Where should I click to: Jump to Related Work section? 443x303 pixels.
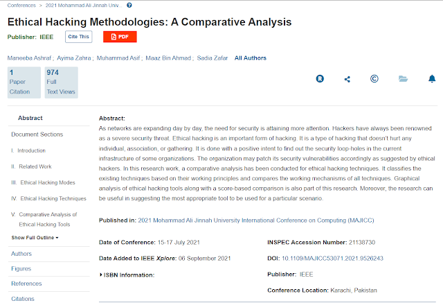tap(35, 166)
